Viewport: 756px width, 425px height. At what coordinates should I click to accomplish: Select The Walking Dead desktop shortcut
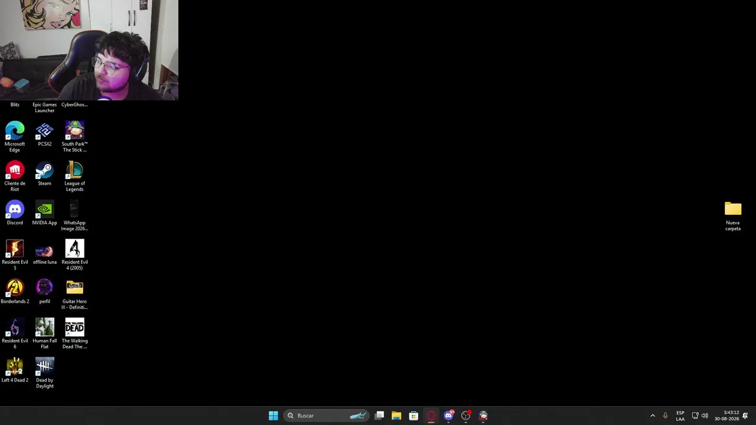tap(74, 334)
